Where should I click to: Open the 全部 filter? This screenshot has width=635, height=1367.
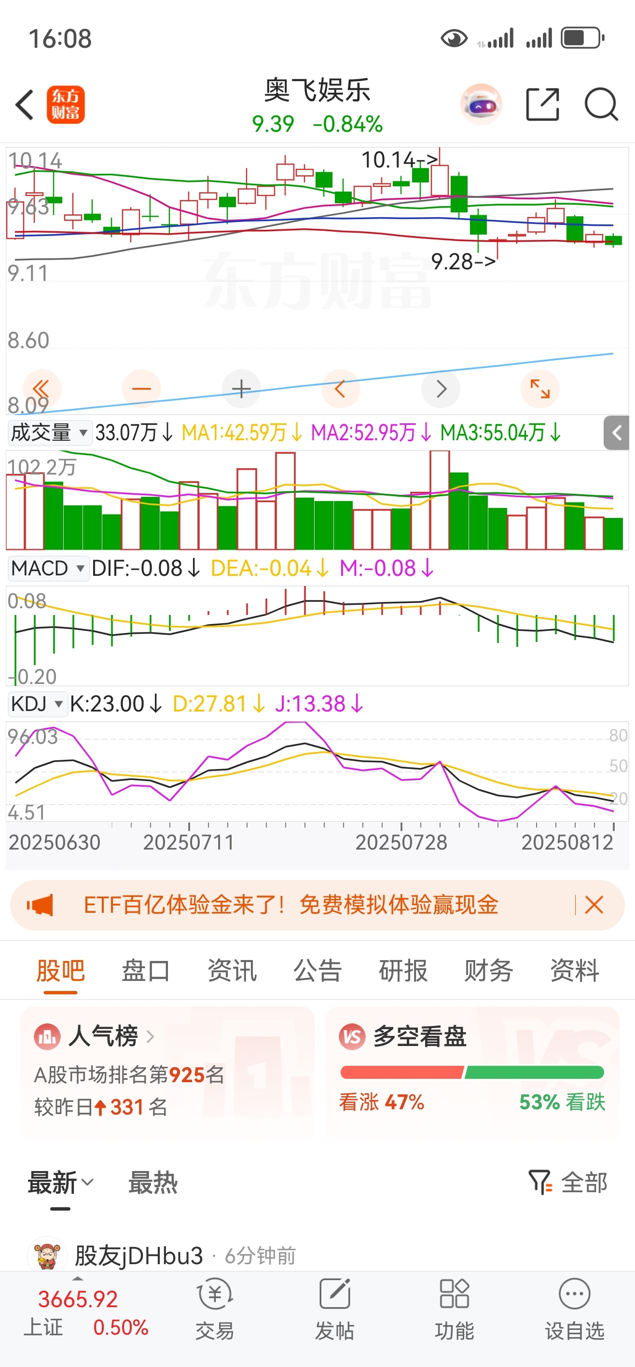567,1183
